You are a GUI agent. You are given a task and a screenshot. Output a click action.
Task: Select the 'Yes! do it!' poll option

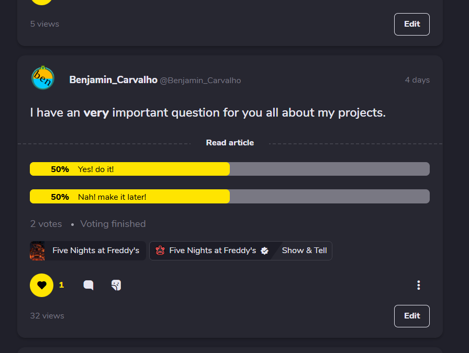[96, 169]
